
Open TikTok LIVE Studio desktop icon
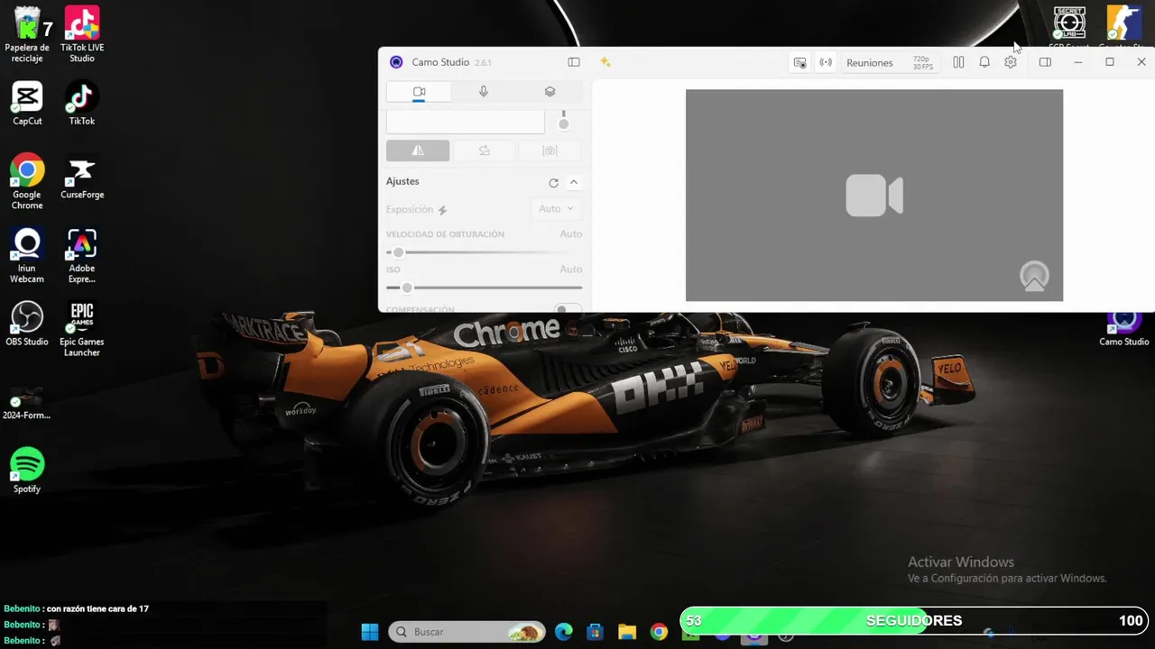tap(82, 35)
